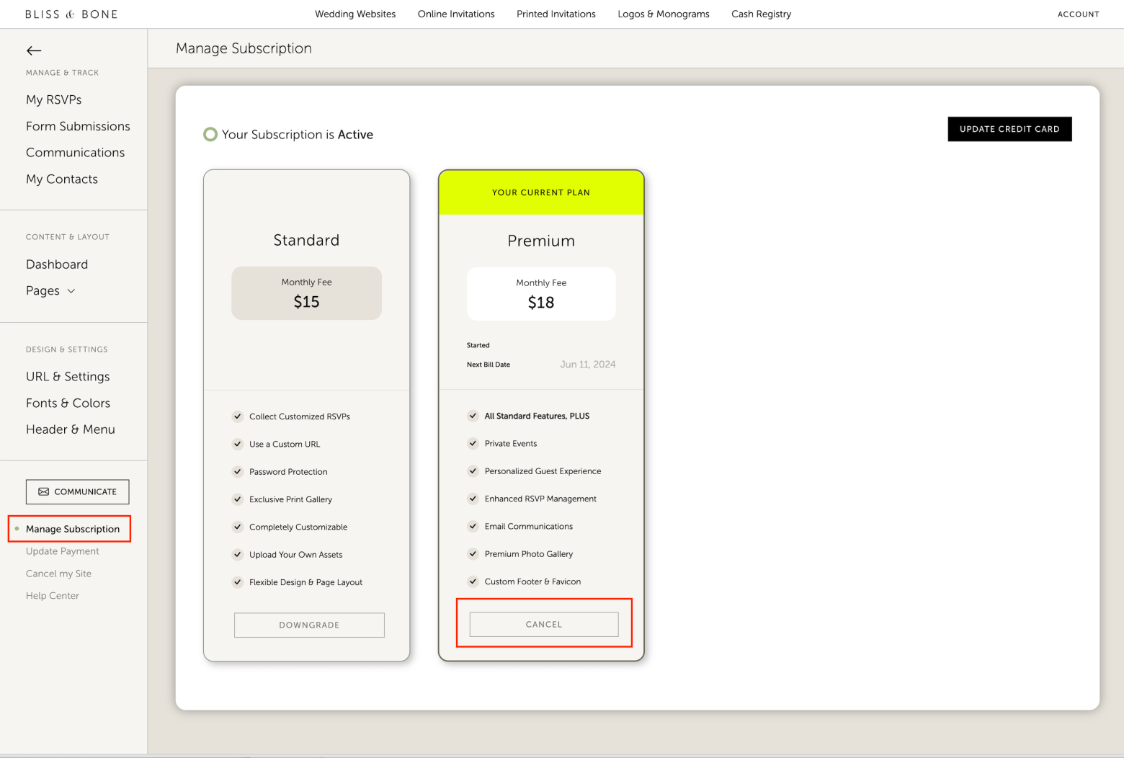1124x758 pixels.
Task: Navigate to Cash Registry
Action: pyautogui.click(x=761, y=14)
